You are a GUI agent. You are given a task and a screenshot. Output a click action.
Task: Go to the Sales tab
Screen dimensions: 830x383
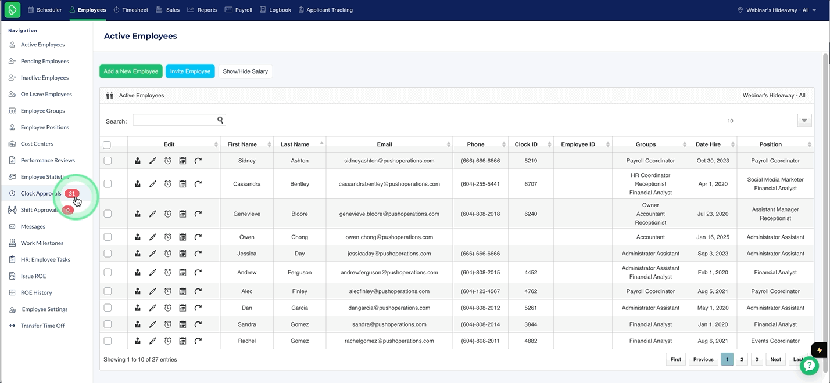point(169,10)
